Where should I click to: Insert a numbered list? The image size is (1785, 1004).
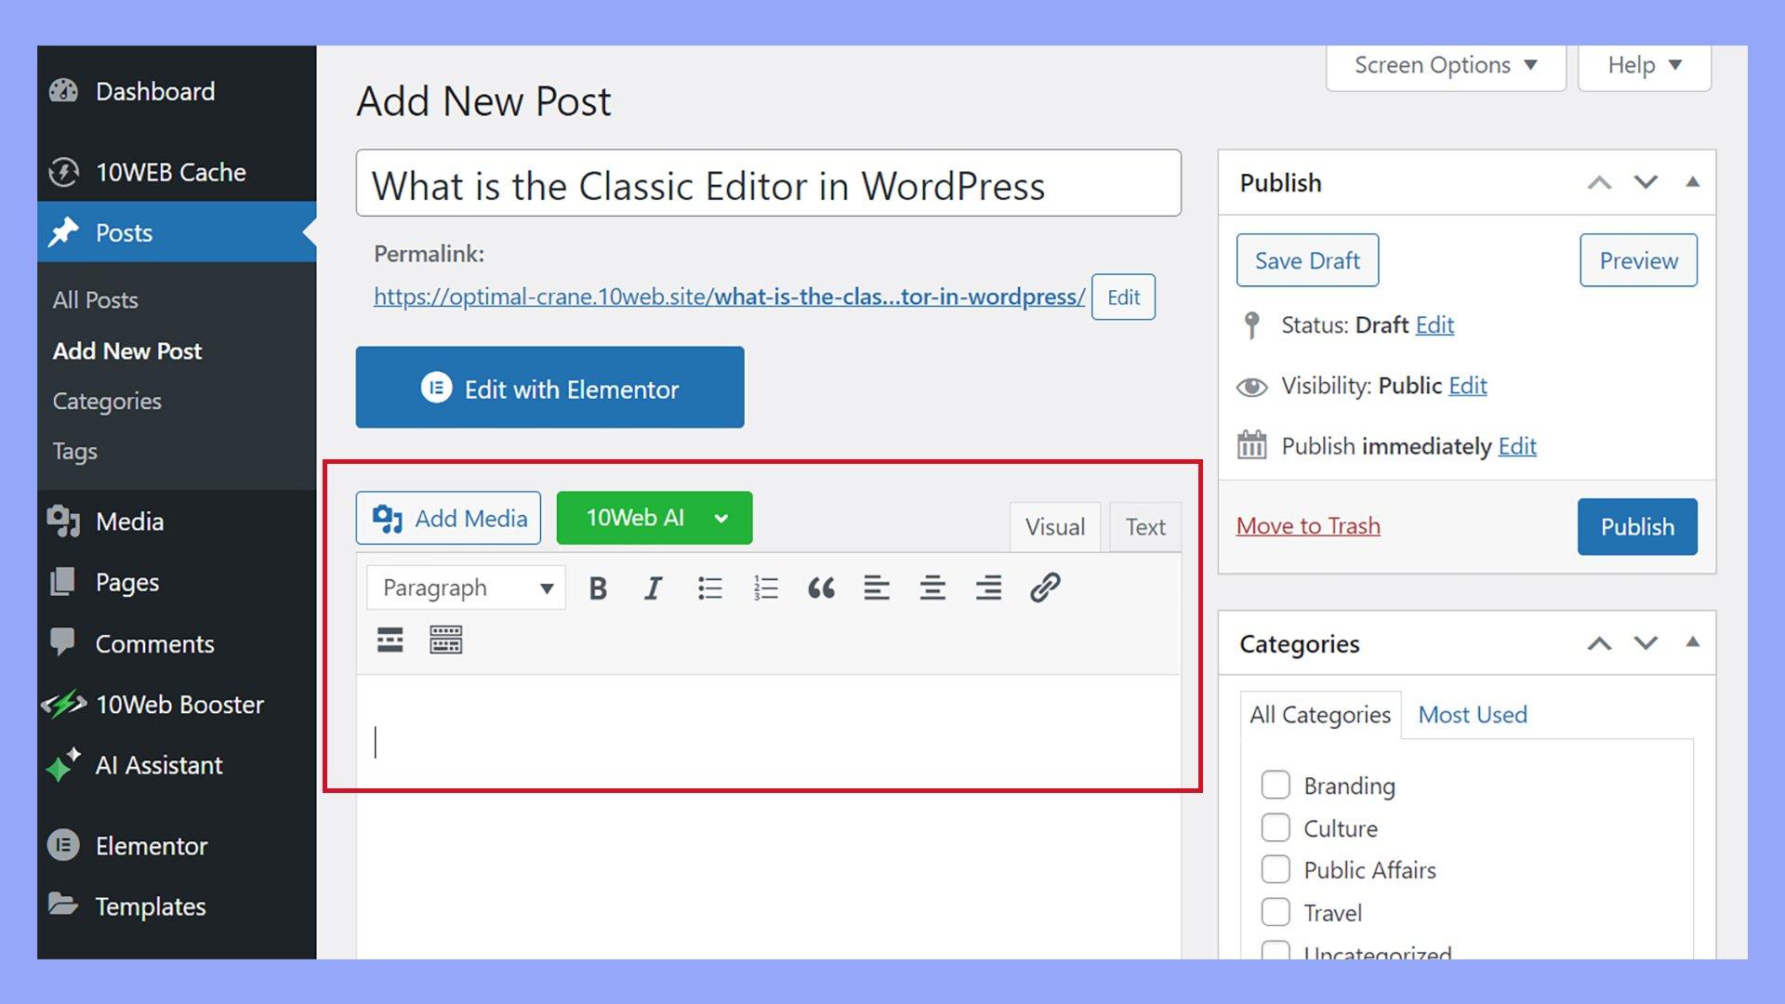click(x=765, y=588)
